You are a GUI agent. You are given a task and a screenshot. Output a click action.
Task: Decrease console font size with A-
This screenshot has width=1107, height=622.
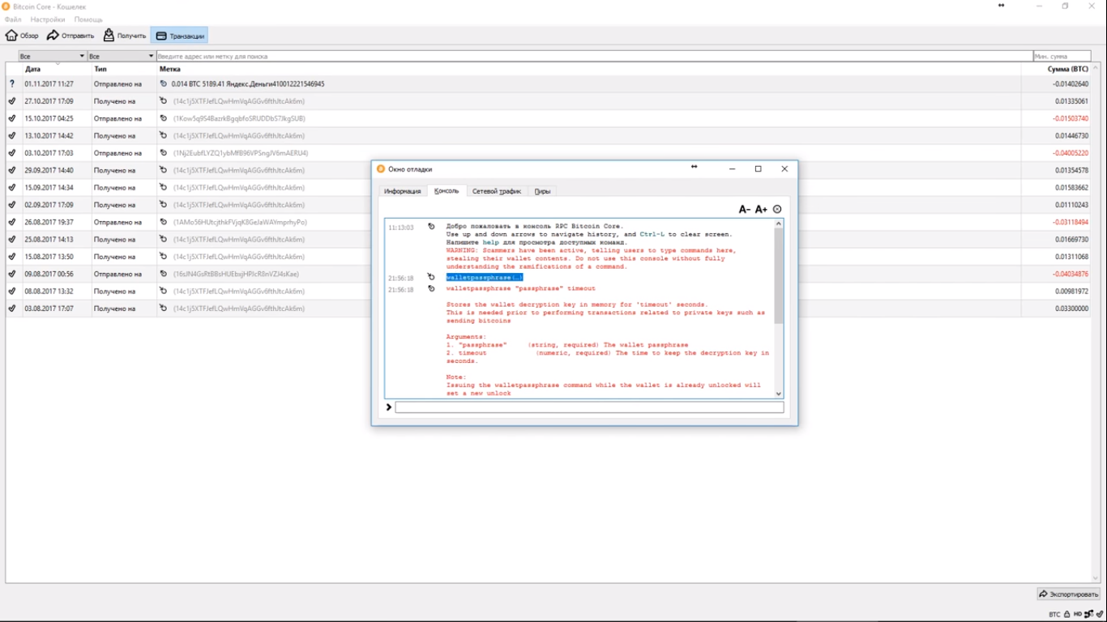click(x=745, y=210)
